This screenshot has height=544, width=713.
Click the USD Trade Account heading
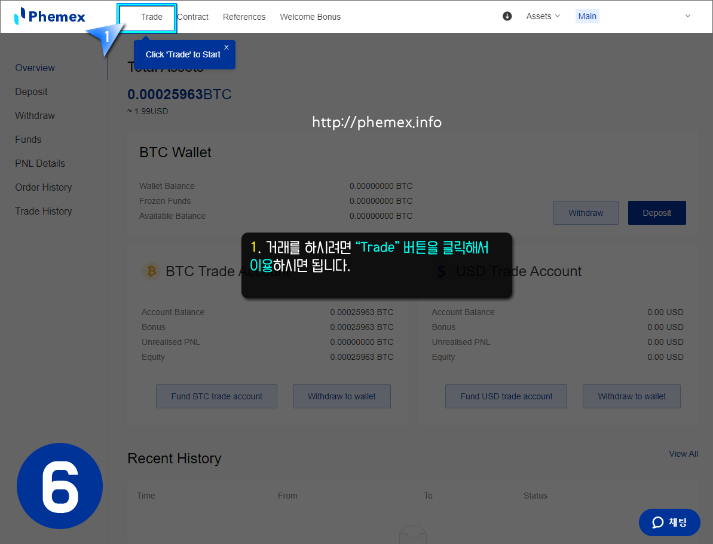coord(518,271)
